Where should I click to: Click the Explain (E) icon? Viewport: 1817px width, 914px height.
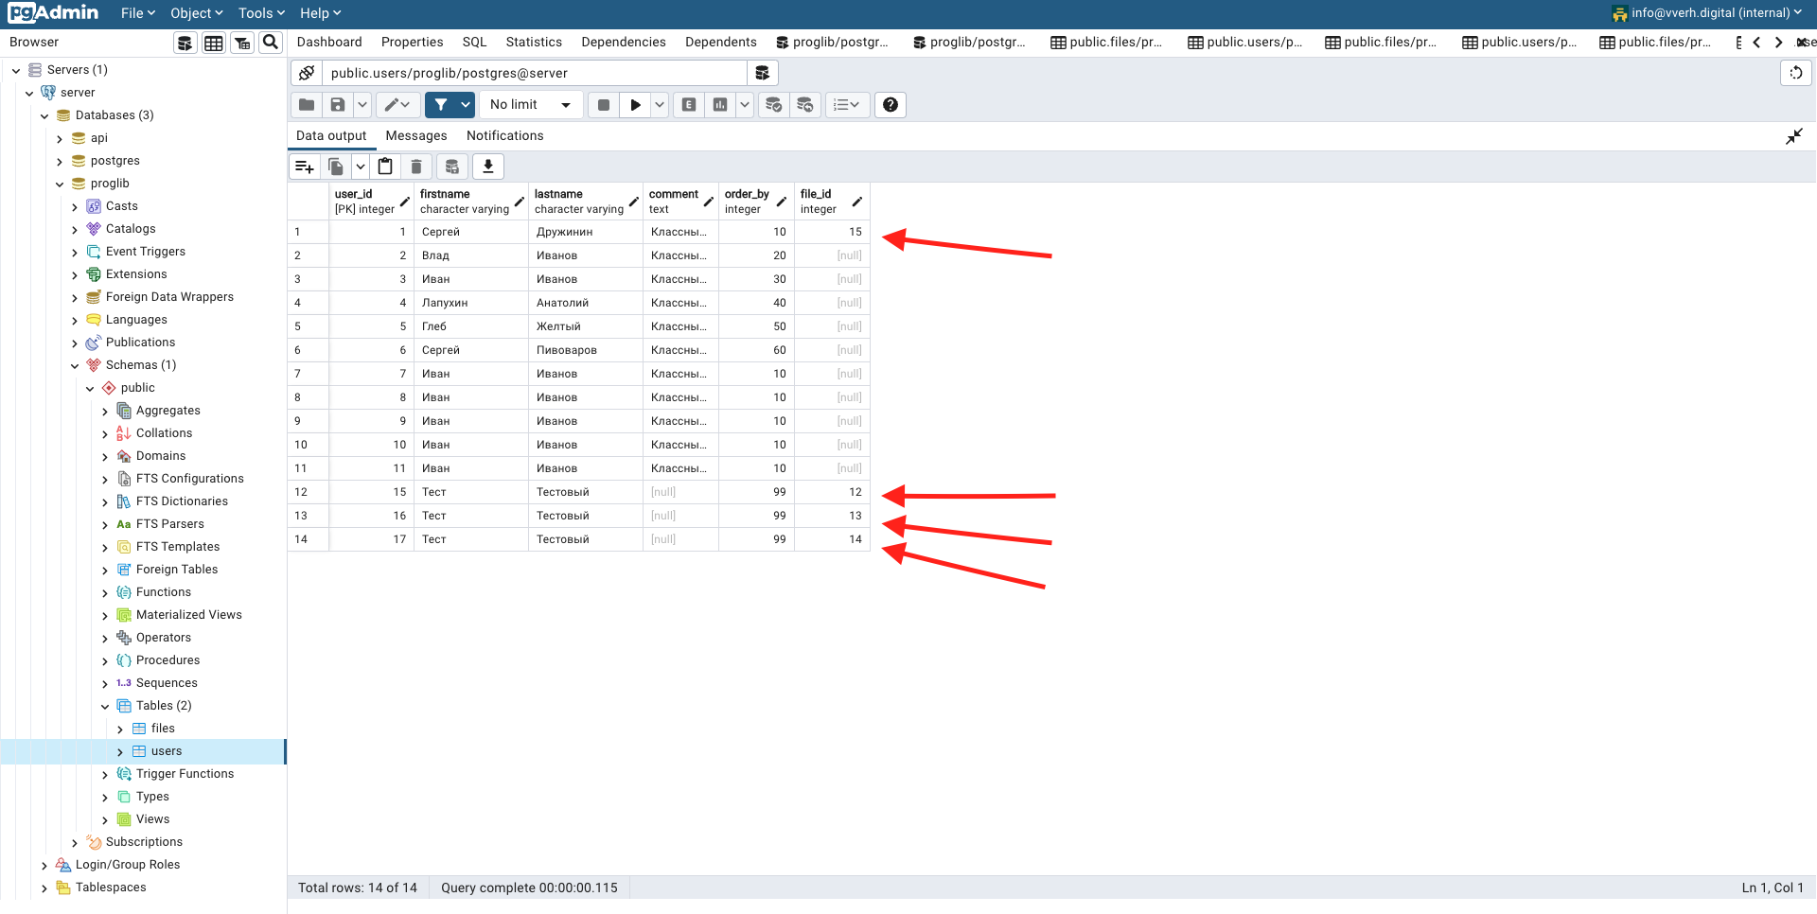[689, 105]
